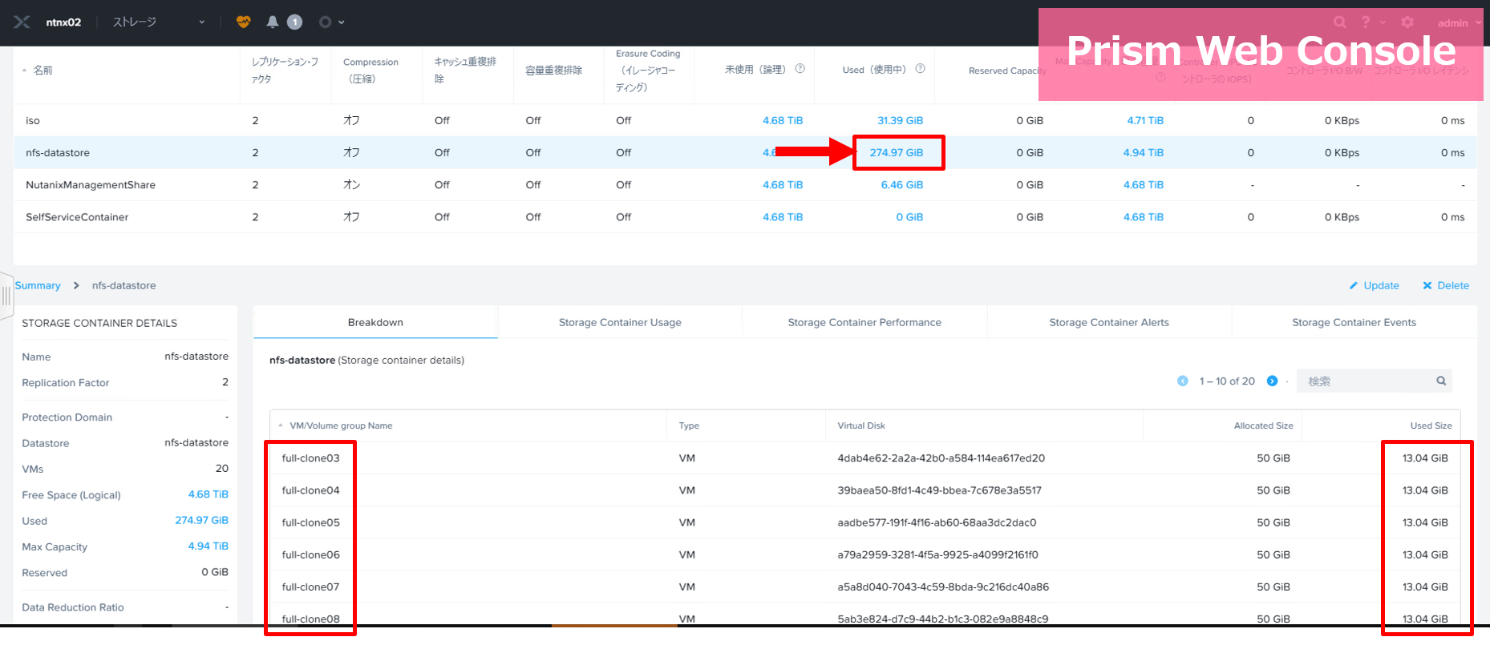Click the Summary breadcrumb link

tap(38, 286)
